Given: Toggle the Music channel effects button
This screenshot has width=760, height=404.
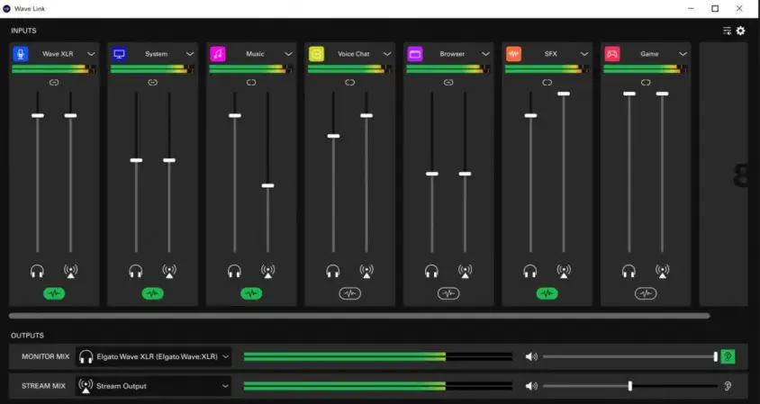Looking at the screenshot, I should 251,293.
